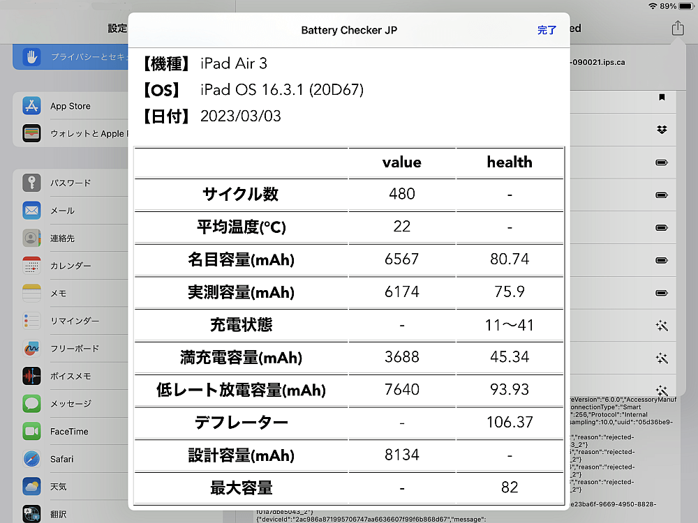Click the date 2023/03/03

coord(241,116)
